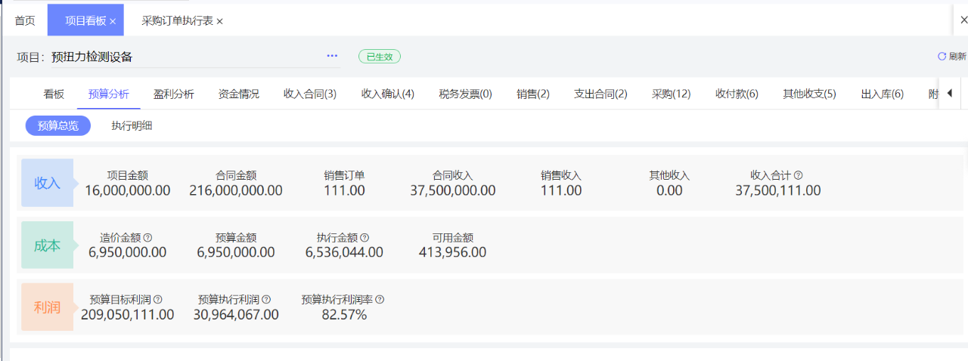Open the three-dot project selector menu

coord(332,56)
